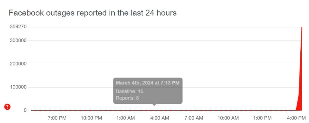Image resolution: width=309 pixels, height=123 pixels.
Task: Click the 1:00 PM time label
Action: pyautogui.click(x=262, y=118)
